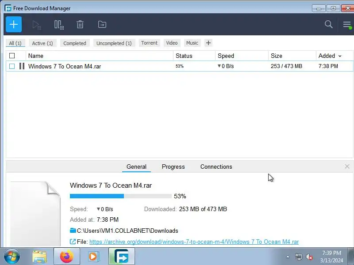Switch to Firefox on the taskbar
354x265 pixels.
point(67,257)
